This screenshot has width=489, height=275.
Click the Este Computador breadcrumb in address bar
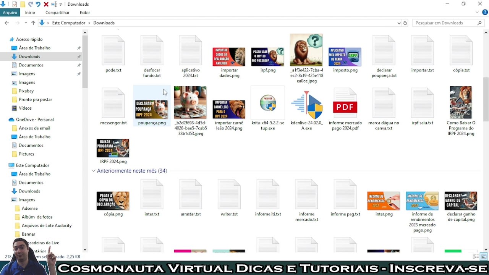[69, 23]
